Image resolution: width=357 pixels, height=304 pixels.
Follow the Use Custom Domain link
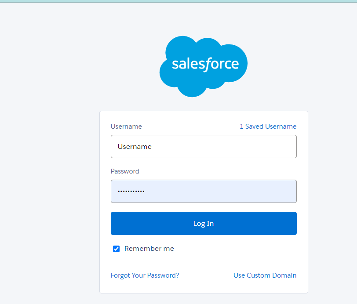click(265, 275)
